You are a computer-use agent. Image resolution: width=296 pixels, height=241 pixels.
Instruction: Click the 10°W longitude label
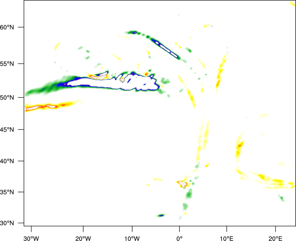(132, 238)
